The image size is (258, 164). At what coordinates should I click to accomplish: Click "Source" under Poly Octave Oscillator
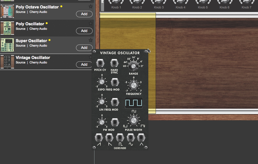click(x=21, y=12)
